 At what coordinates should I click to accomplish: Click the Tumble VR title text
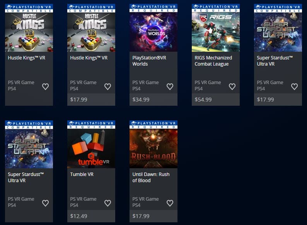82,174
